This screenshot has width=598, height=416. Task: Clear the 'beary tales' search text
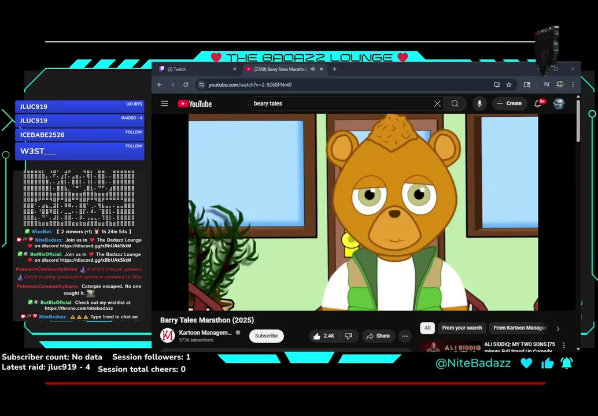437,103
